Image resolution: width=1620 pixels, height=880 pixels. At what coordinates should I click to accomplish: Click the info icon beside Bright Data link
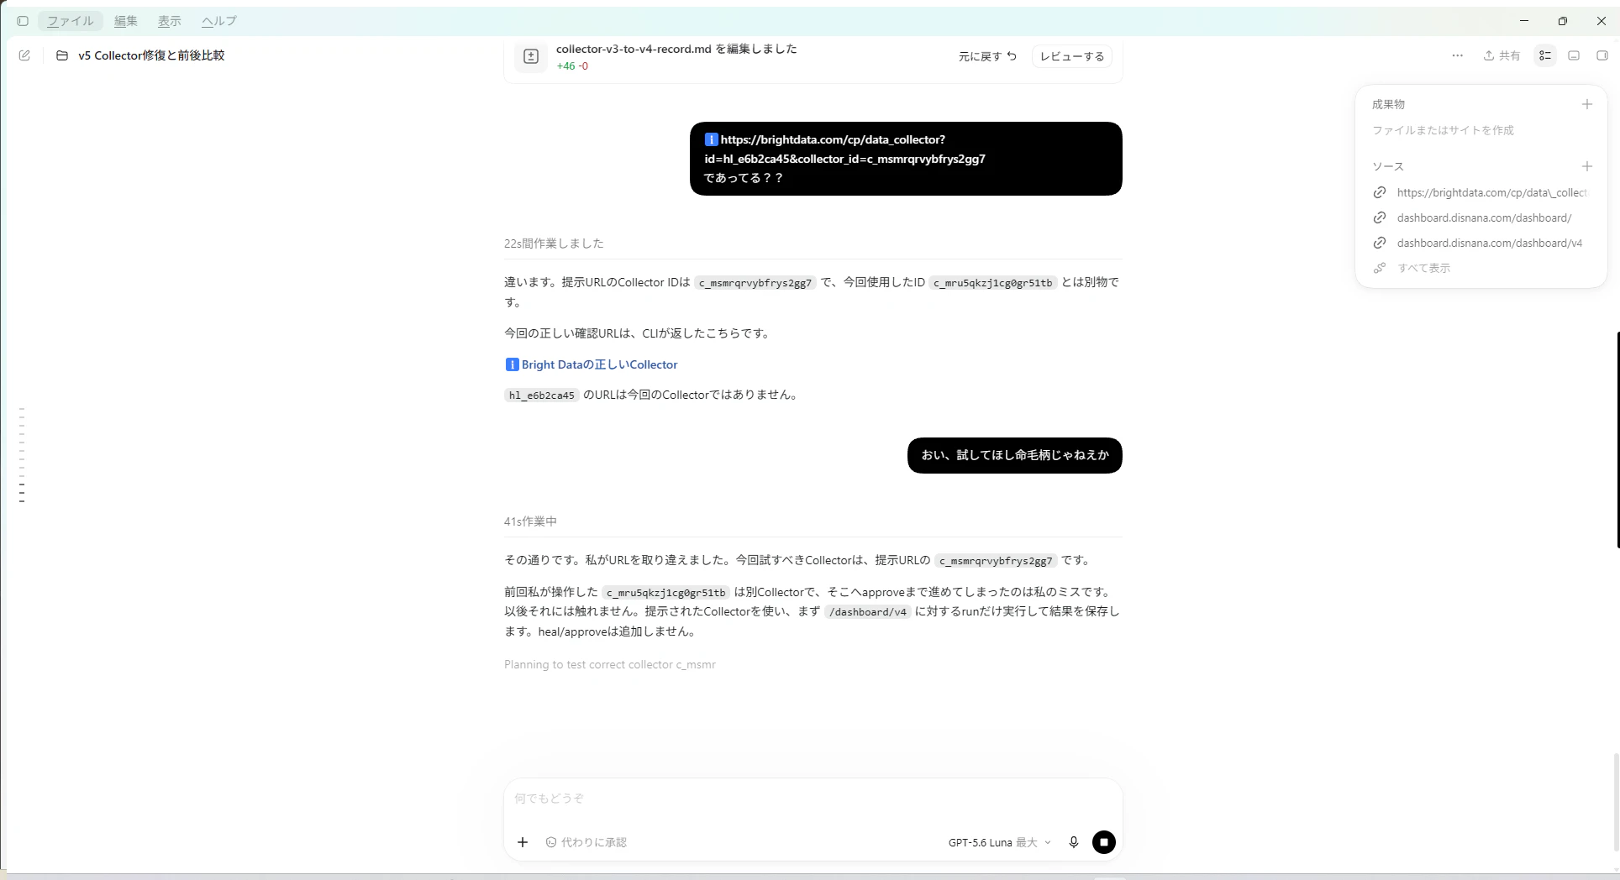(x=512, y=364)
